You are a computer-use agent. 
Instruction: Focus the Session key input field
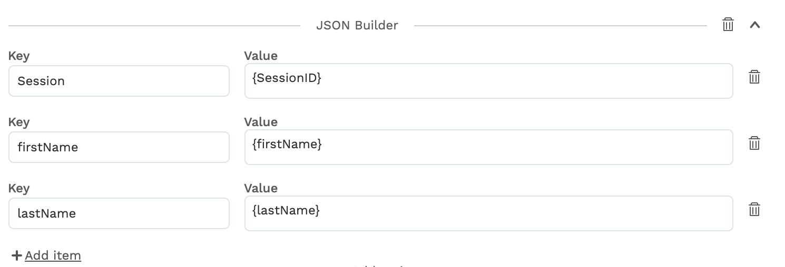[119, 81]
